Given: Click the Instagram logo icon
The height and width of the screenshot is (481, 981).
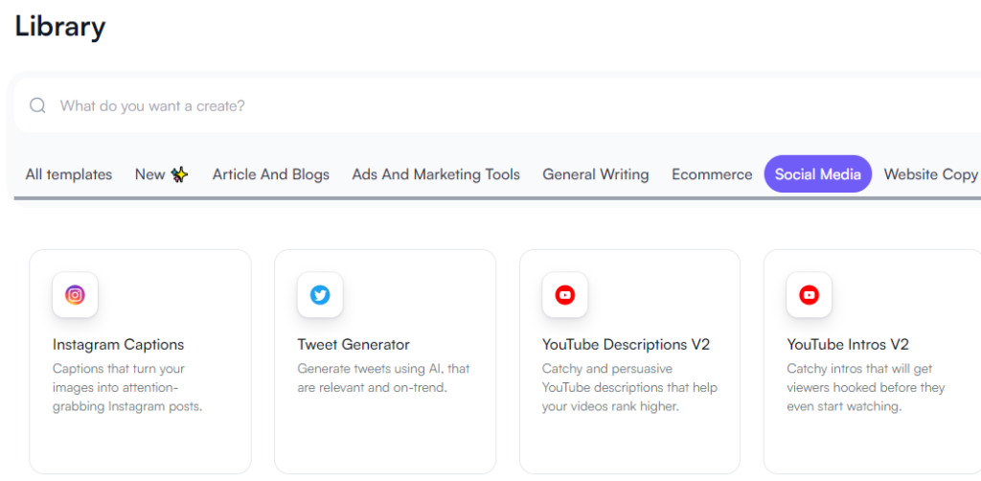Looking at the screenshot, I should (75, 294).
